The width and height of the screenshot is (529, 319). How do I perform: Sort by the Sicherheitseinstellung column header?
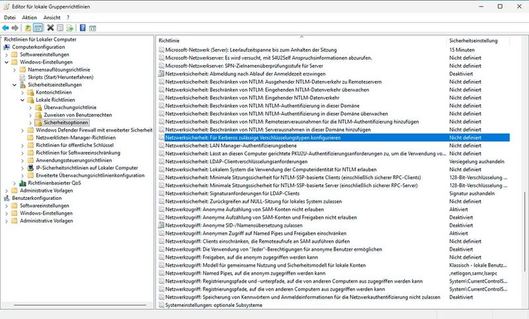477,40
